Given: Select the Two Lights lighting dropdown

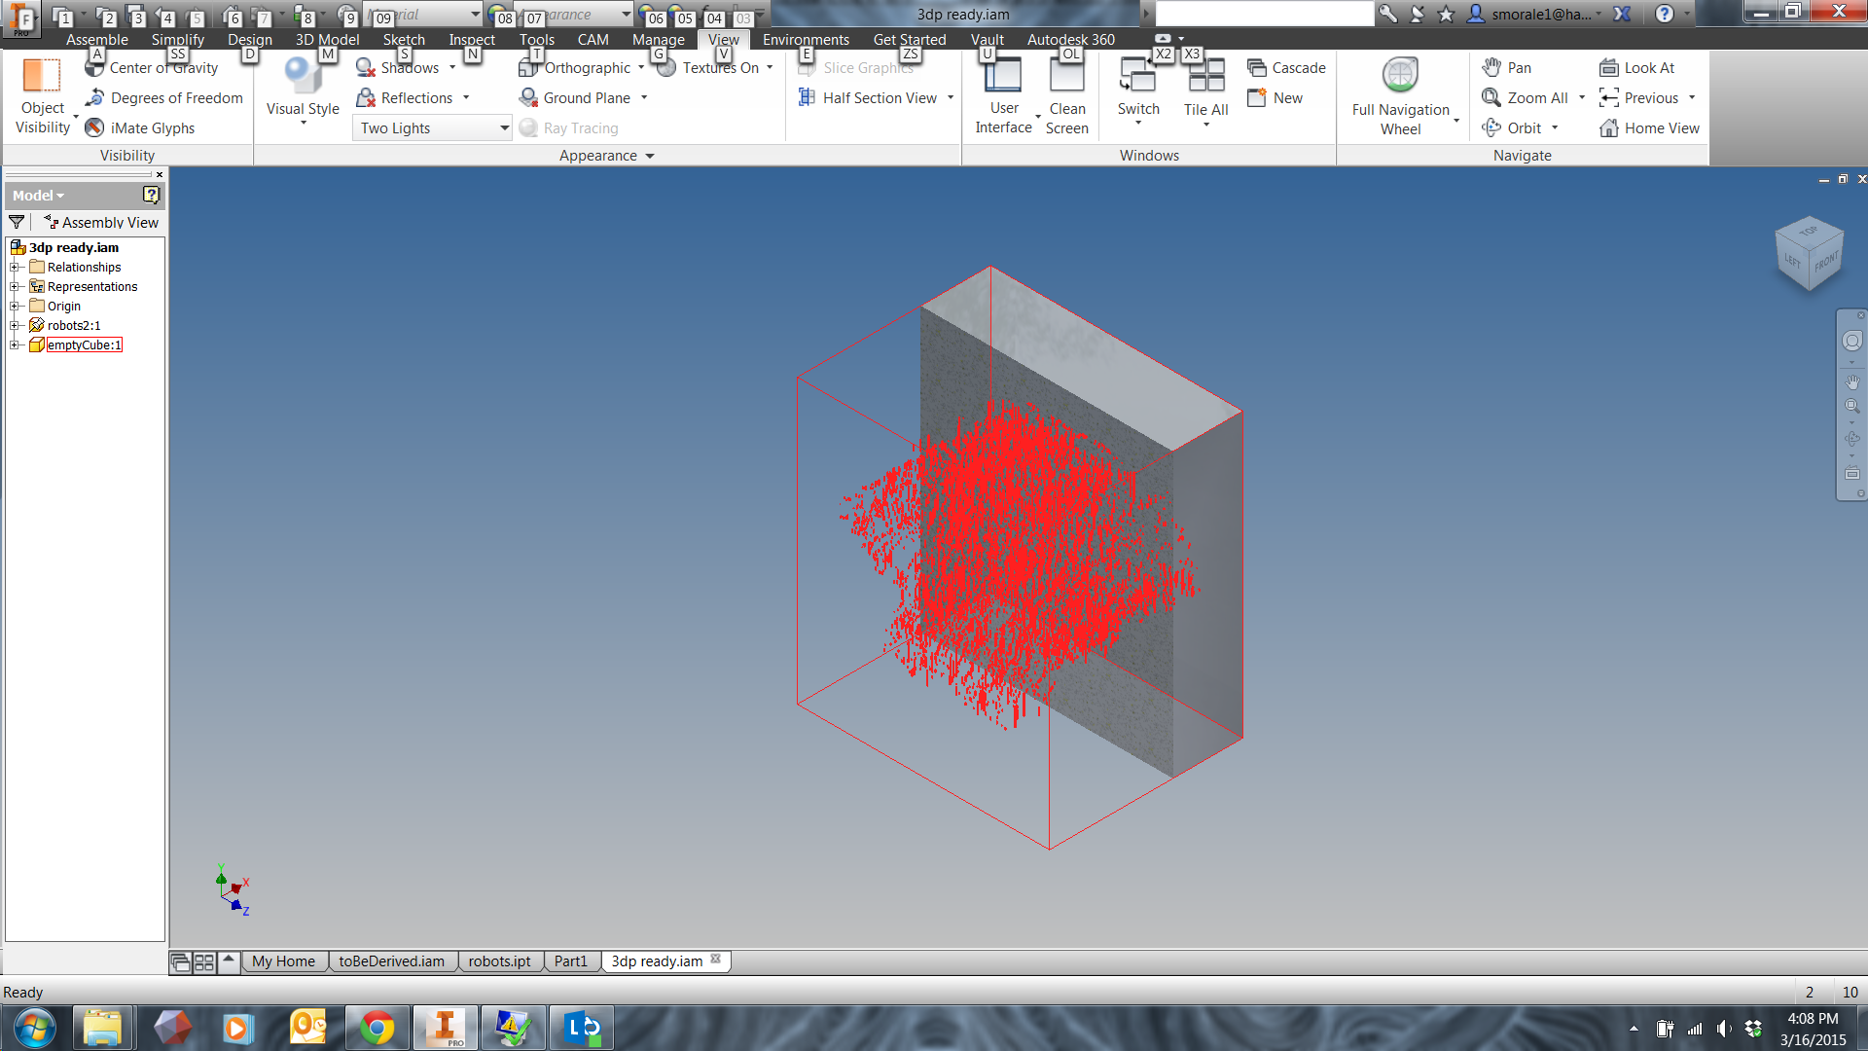Looking at the screenshot, I should pyautogui.click(x=430, y=127).
